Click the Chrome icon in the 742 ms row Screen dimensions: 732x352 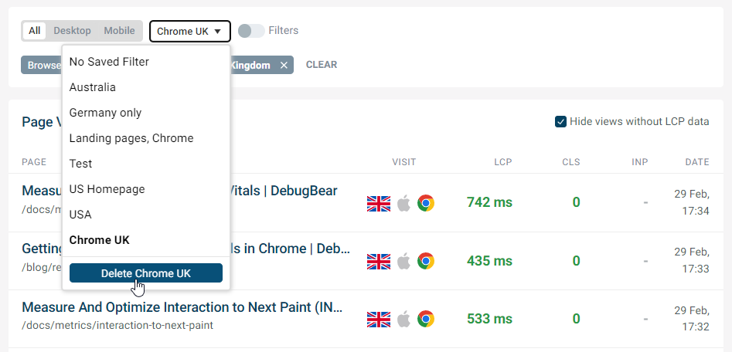coord(426,203)
